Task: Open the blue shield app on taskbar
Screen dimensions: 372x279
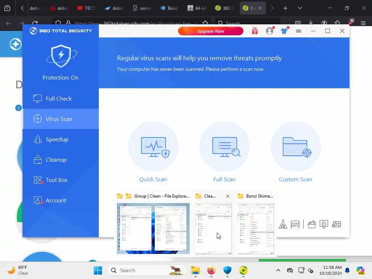Action: point(227,270)
